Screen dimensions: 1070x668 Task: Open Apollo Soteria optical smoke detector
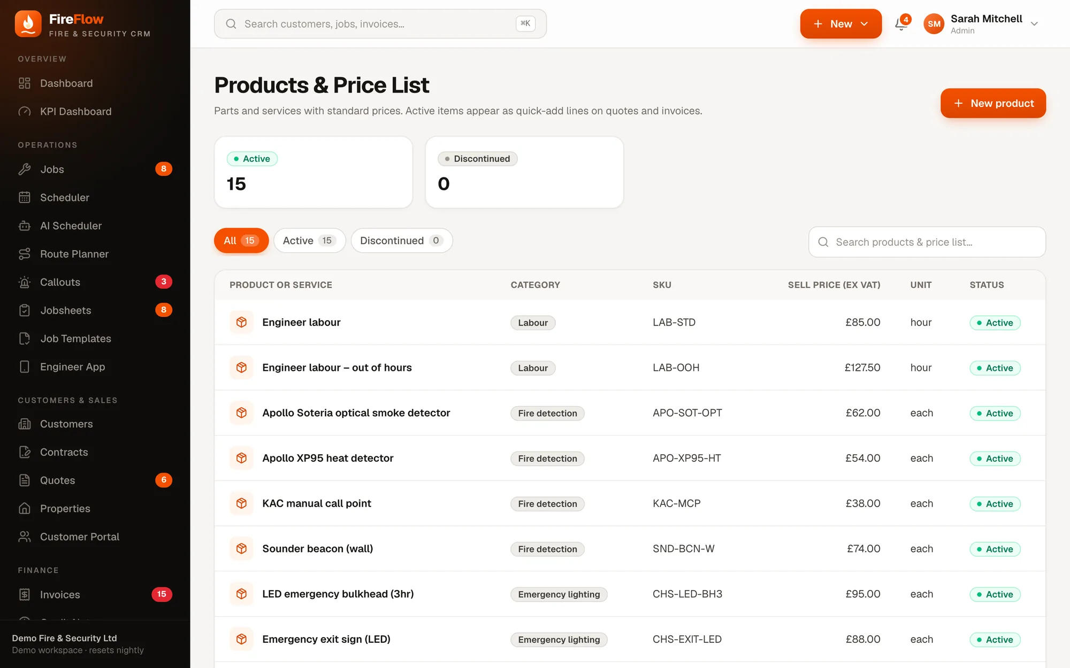click(356, 413)
